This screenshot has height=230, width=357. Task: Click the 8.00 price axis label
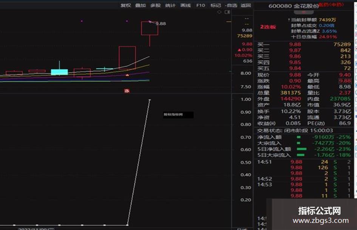[x=246, y=73]
